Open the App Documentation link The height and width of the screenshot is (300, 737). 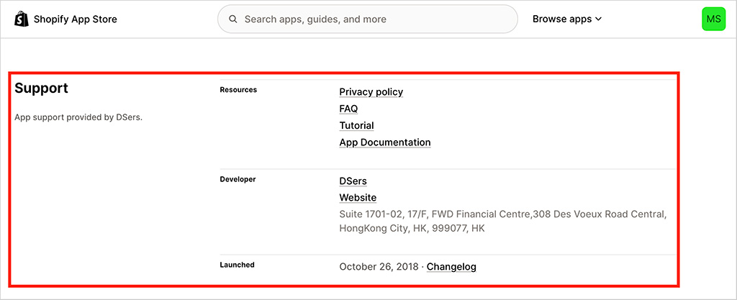pos(385,142)
